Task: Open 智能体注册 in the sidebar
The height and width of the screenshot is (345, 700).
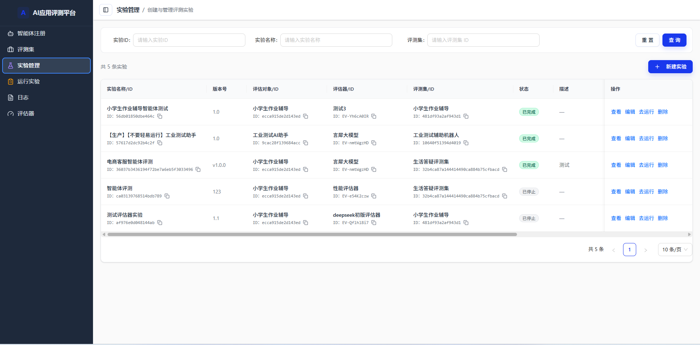Action: pyautogui.click(x=46, y=34)
